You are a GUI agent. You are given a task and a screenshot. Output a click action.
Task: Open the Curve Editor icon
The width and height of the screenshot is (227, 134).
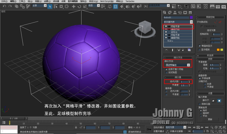click(193, 6)
